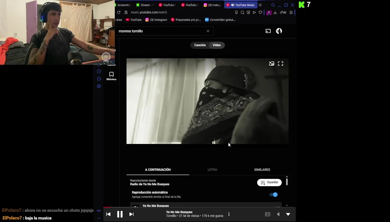Open the (3) Instagram bookmark

(156, 20)
